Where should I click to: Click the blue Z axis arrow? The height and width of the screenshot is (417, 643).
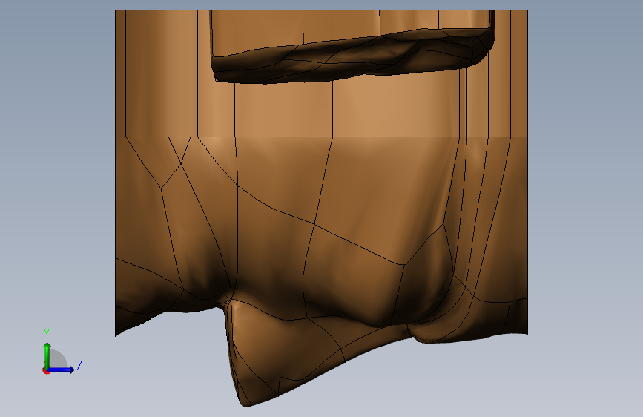pyautogui.click(x=61, y=370)
